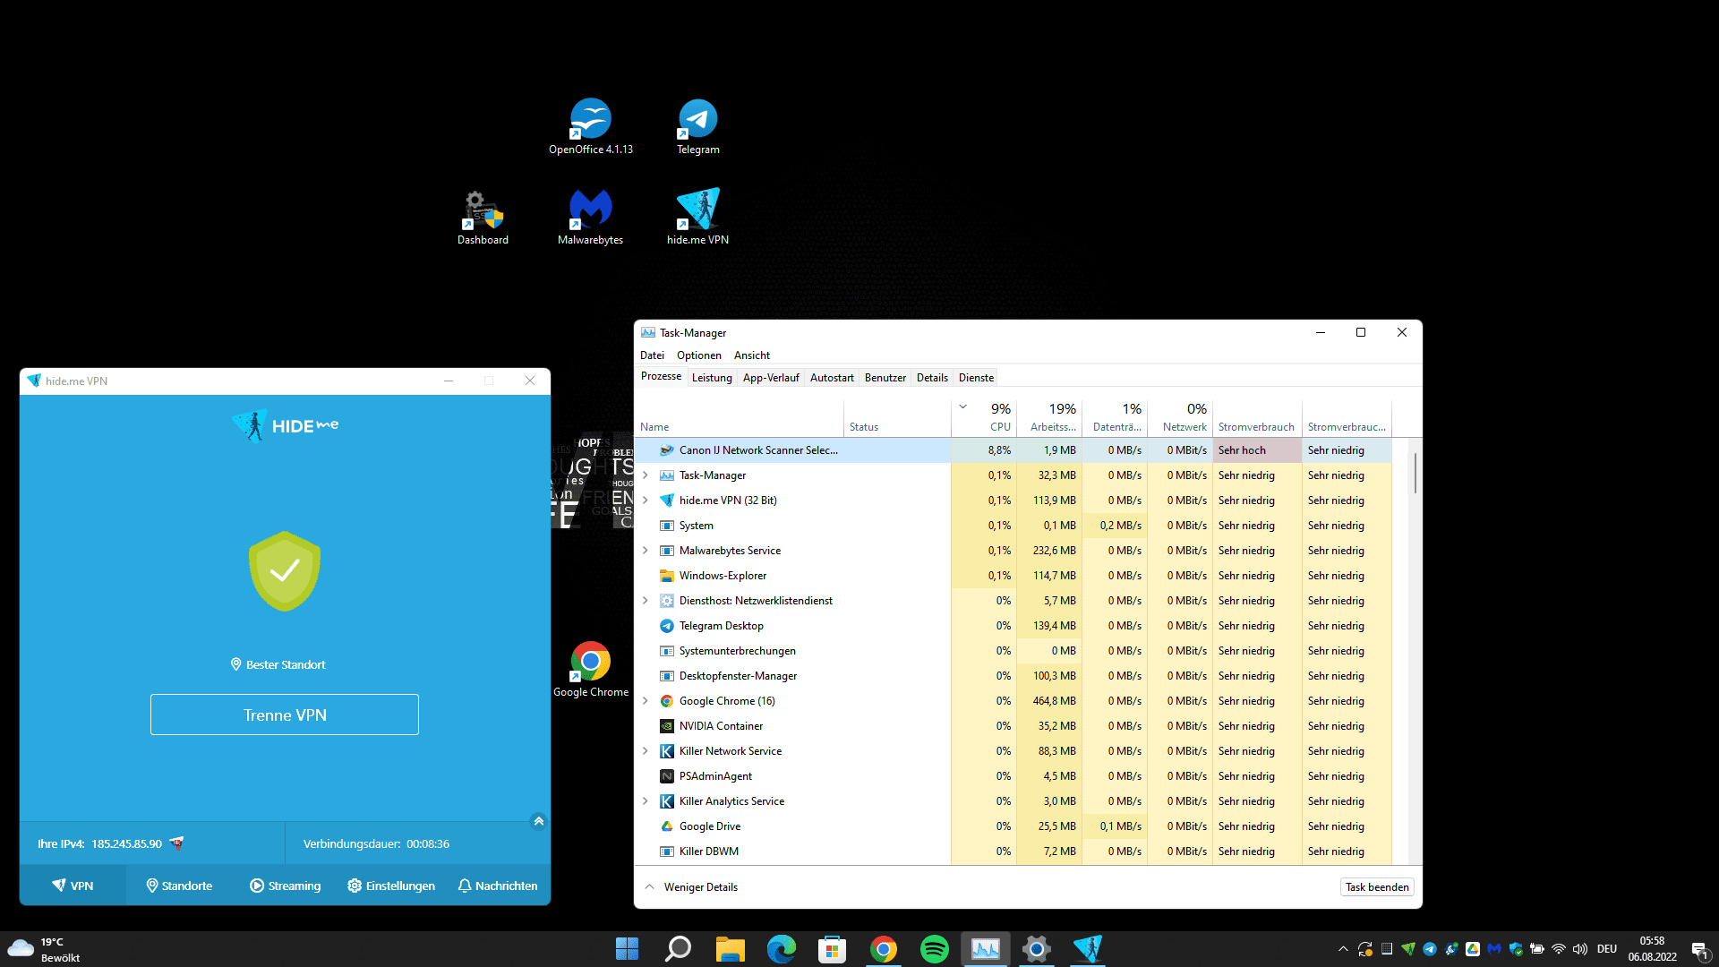Image resolution: width=1719 pixels, height=967 pixels.
Task: Select the NVIDIA Container process
Action: 1013,726
